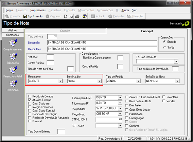The image size is (193, 142).
Task: Click the Alteração toolbar button
Action: pos(135,16)
